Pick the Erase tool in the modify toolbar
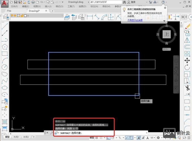 click(x=187, y=27)
